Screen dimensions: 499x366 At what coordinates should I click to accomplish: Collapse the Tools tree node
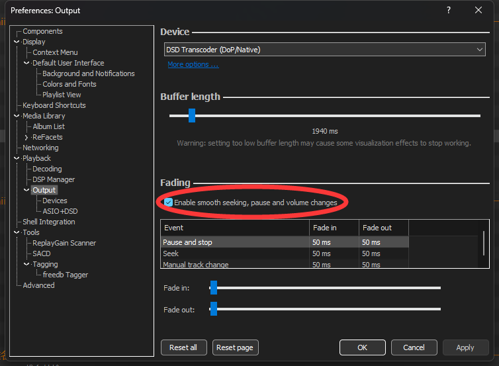pos(17,232)
